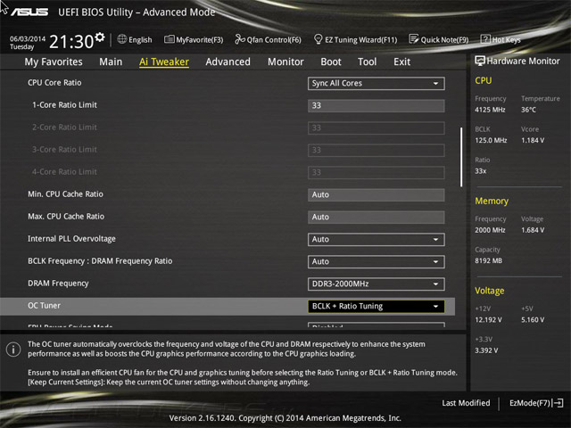This screenshot has height=428, width=571.
Task: Click CPU ratio value 33x
Action: (x=480, y=171)
